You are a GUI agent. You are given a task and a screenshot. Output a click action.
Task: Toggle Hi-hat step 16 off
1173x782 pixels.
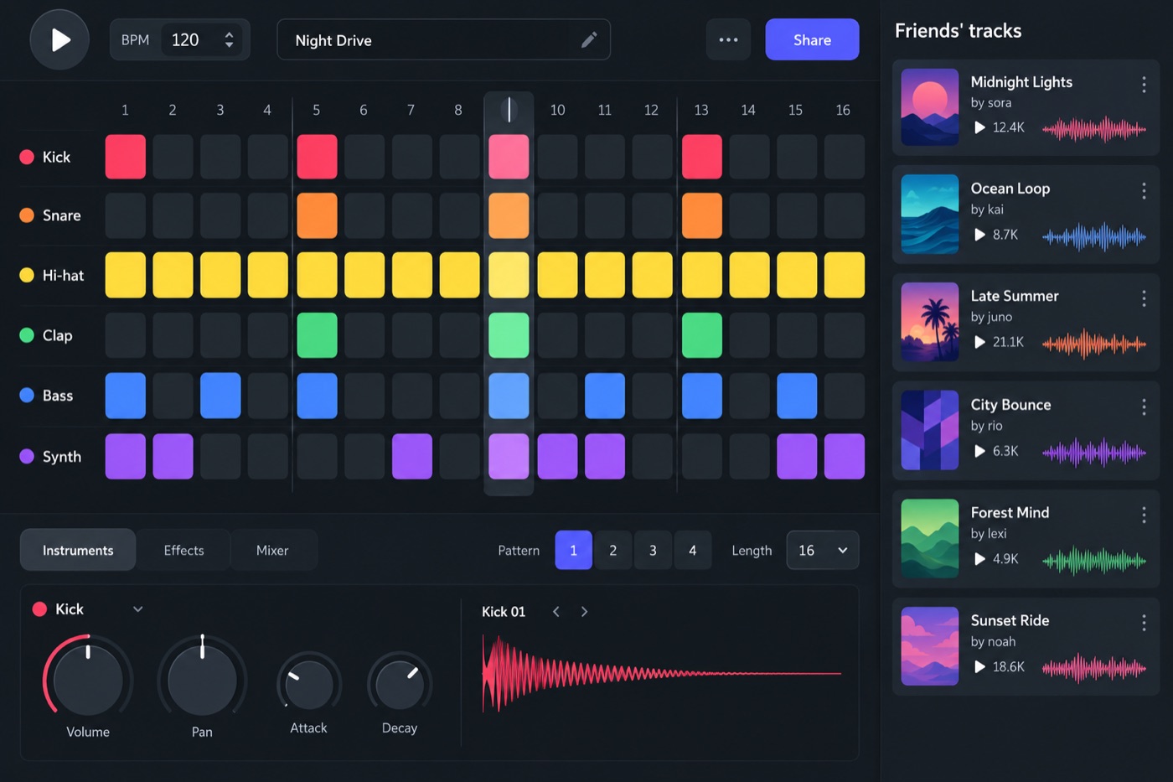845,275
